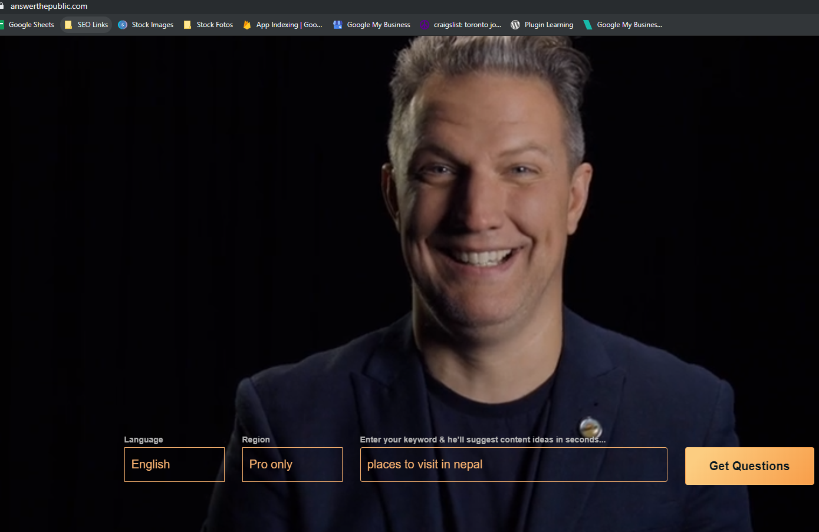This screenshot has width=819, height=532.
Task: Click the Enter your keyword label text
Action: (x=482, y=440)
